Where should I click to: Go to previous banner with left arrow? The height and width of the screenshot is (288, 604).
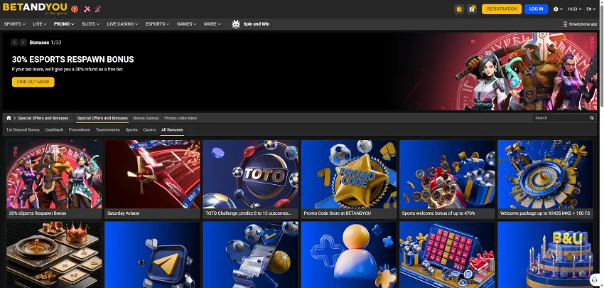[15, 43]
